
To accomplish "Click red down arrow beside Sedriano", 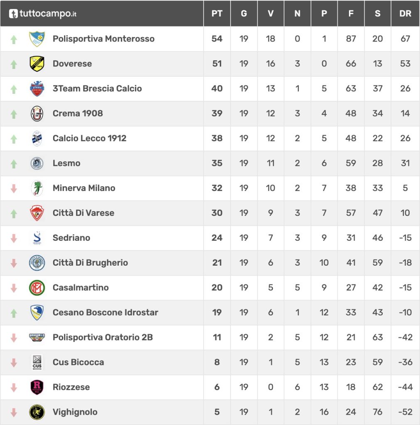I will click(14, 238).
